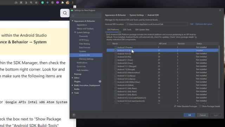
Task: Open the browser profile avatar
Action: coord(67,2)
